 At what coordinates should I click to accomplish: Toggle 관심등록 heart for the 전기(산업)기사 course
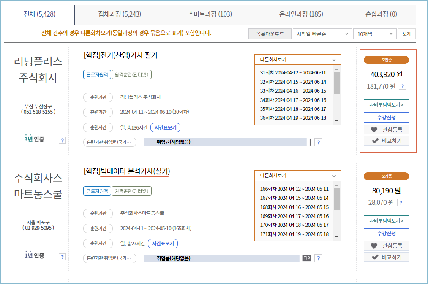[386, 129]
